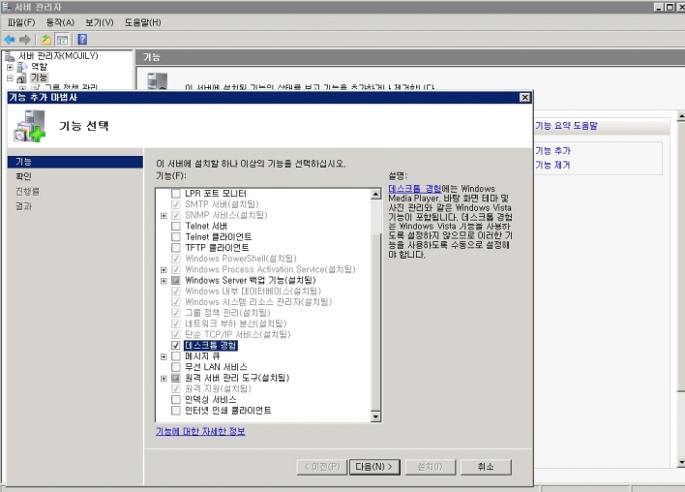Click the 역할 node icon in tree
Viewport: 685px width, 492px height.
coord(22,67)
